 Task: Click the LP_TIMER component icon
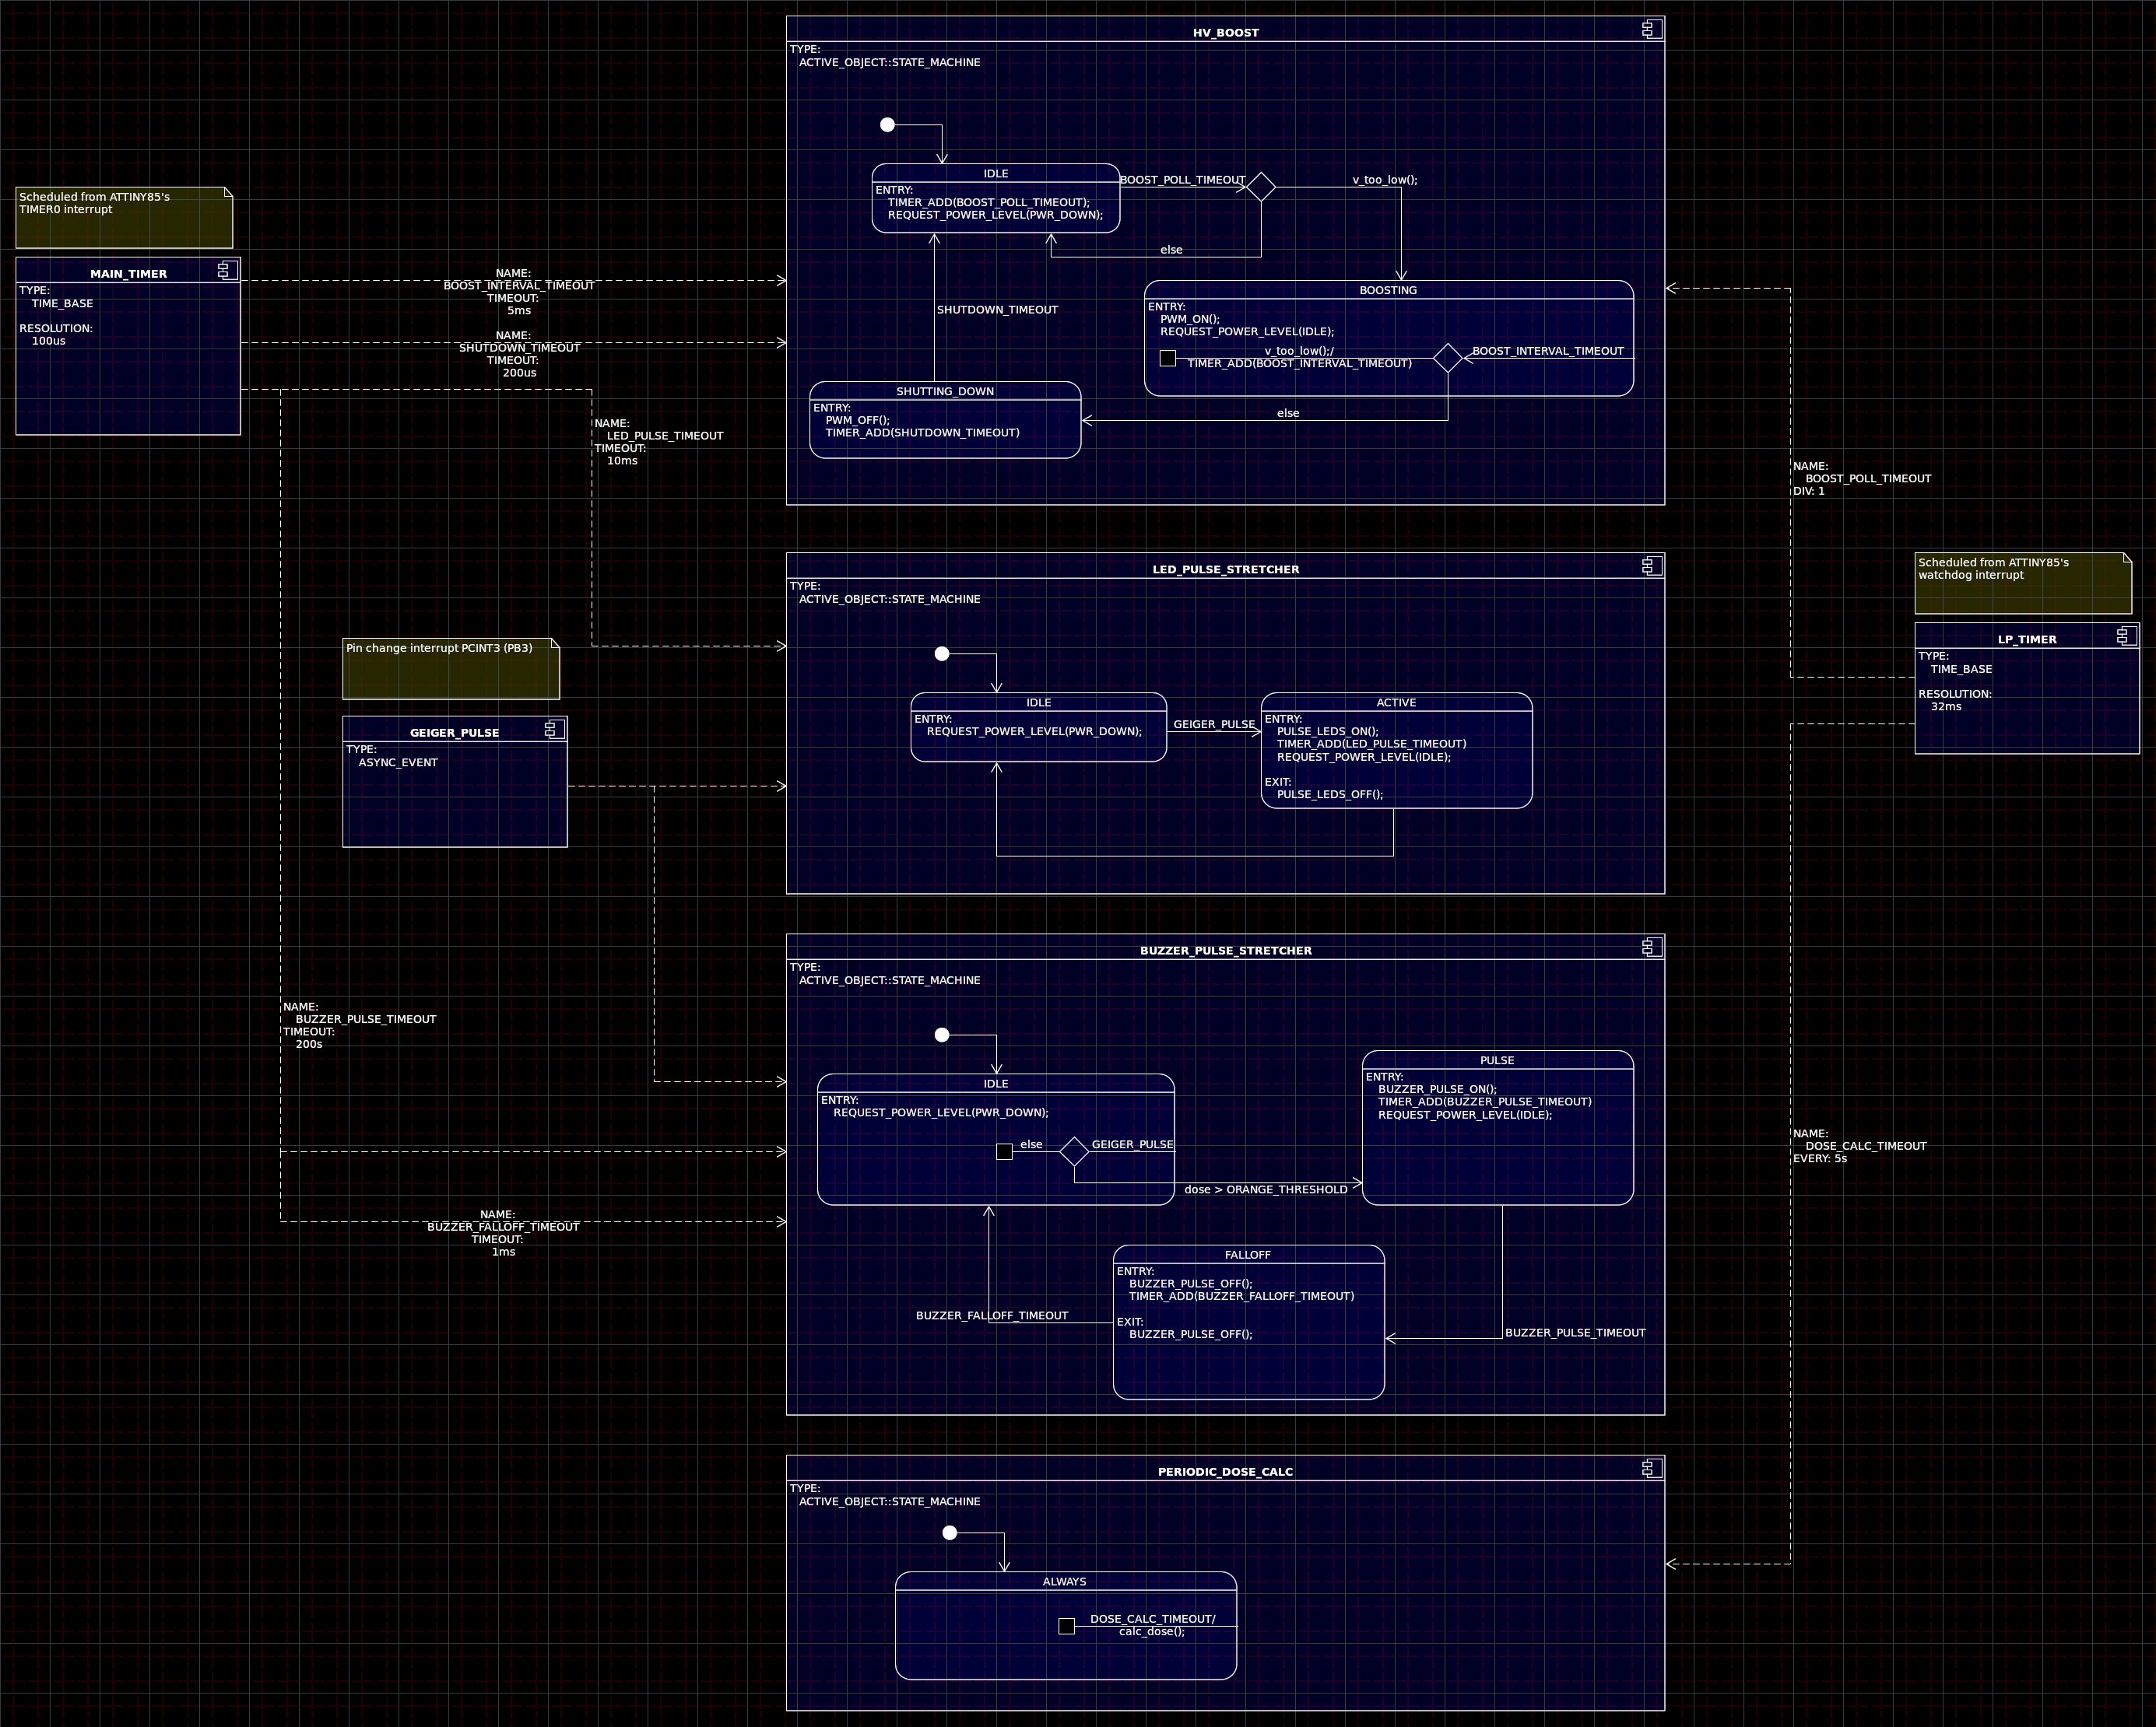2127,636
